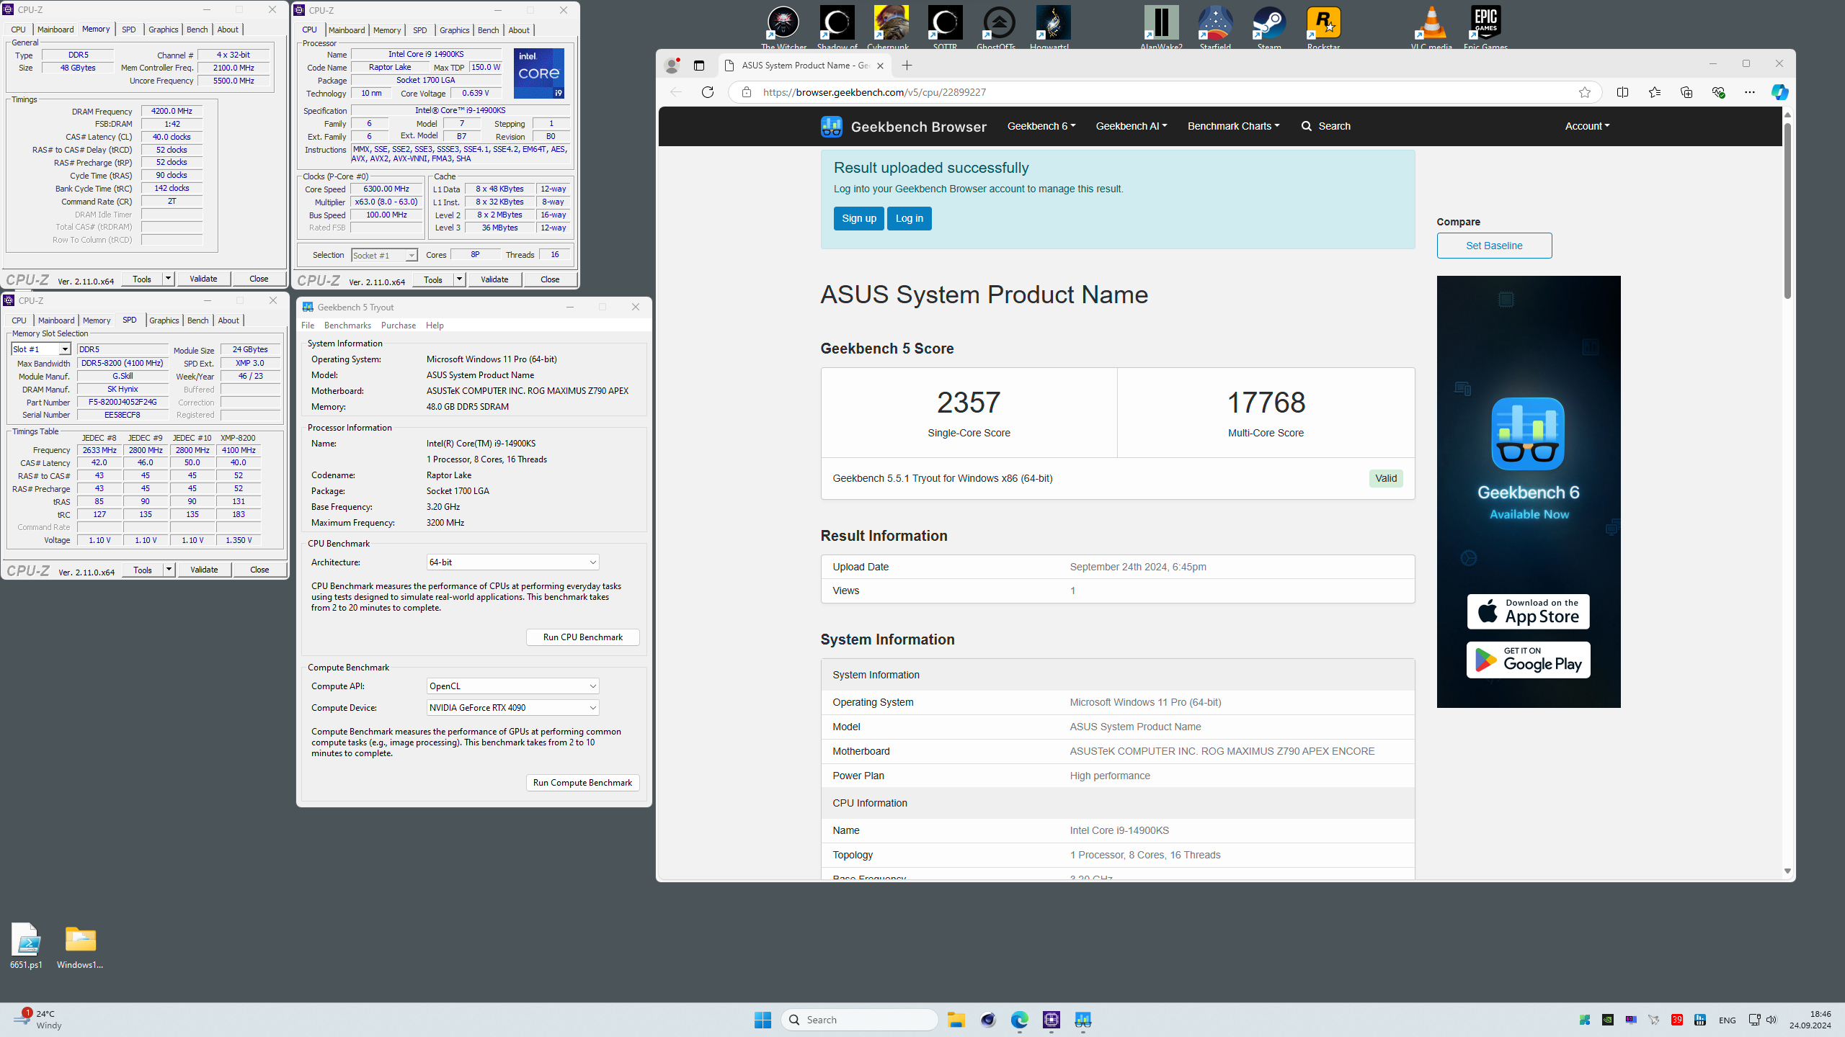
Task: Click Get it on Google Play badge
Action: pyautogui.click(x=1528, y=660)
